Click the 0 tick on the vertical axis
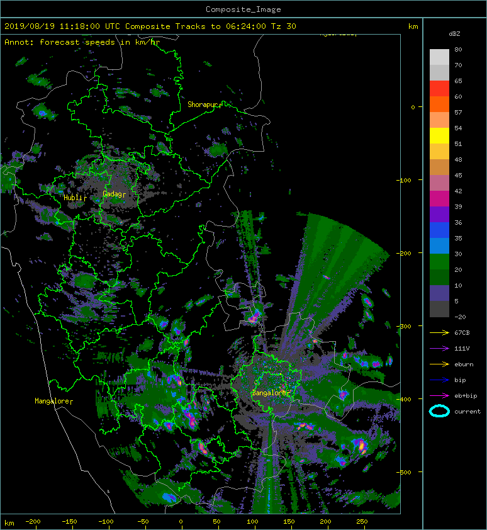 pyautogui.click(x=413, y=107)
